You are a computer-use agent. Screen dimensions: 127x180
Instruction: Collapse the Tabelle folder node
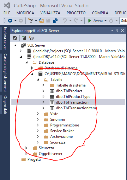[x=38, y=80]
